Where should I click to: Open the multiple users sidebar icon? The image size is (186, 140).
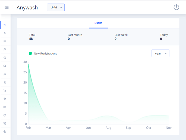coord(5,74)
